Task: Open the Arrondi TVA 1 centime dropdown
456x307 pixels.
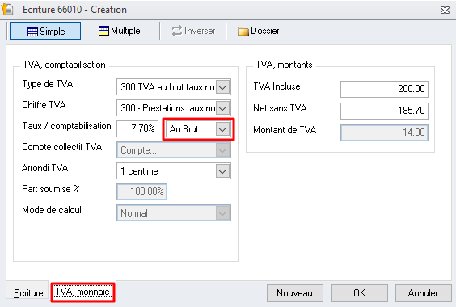Action: [x=174, y=171]
